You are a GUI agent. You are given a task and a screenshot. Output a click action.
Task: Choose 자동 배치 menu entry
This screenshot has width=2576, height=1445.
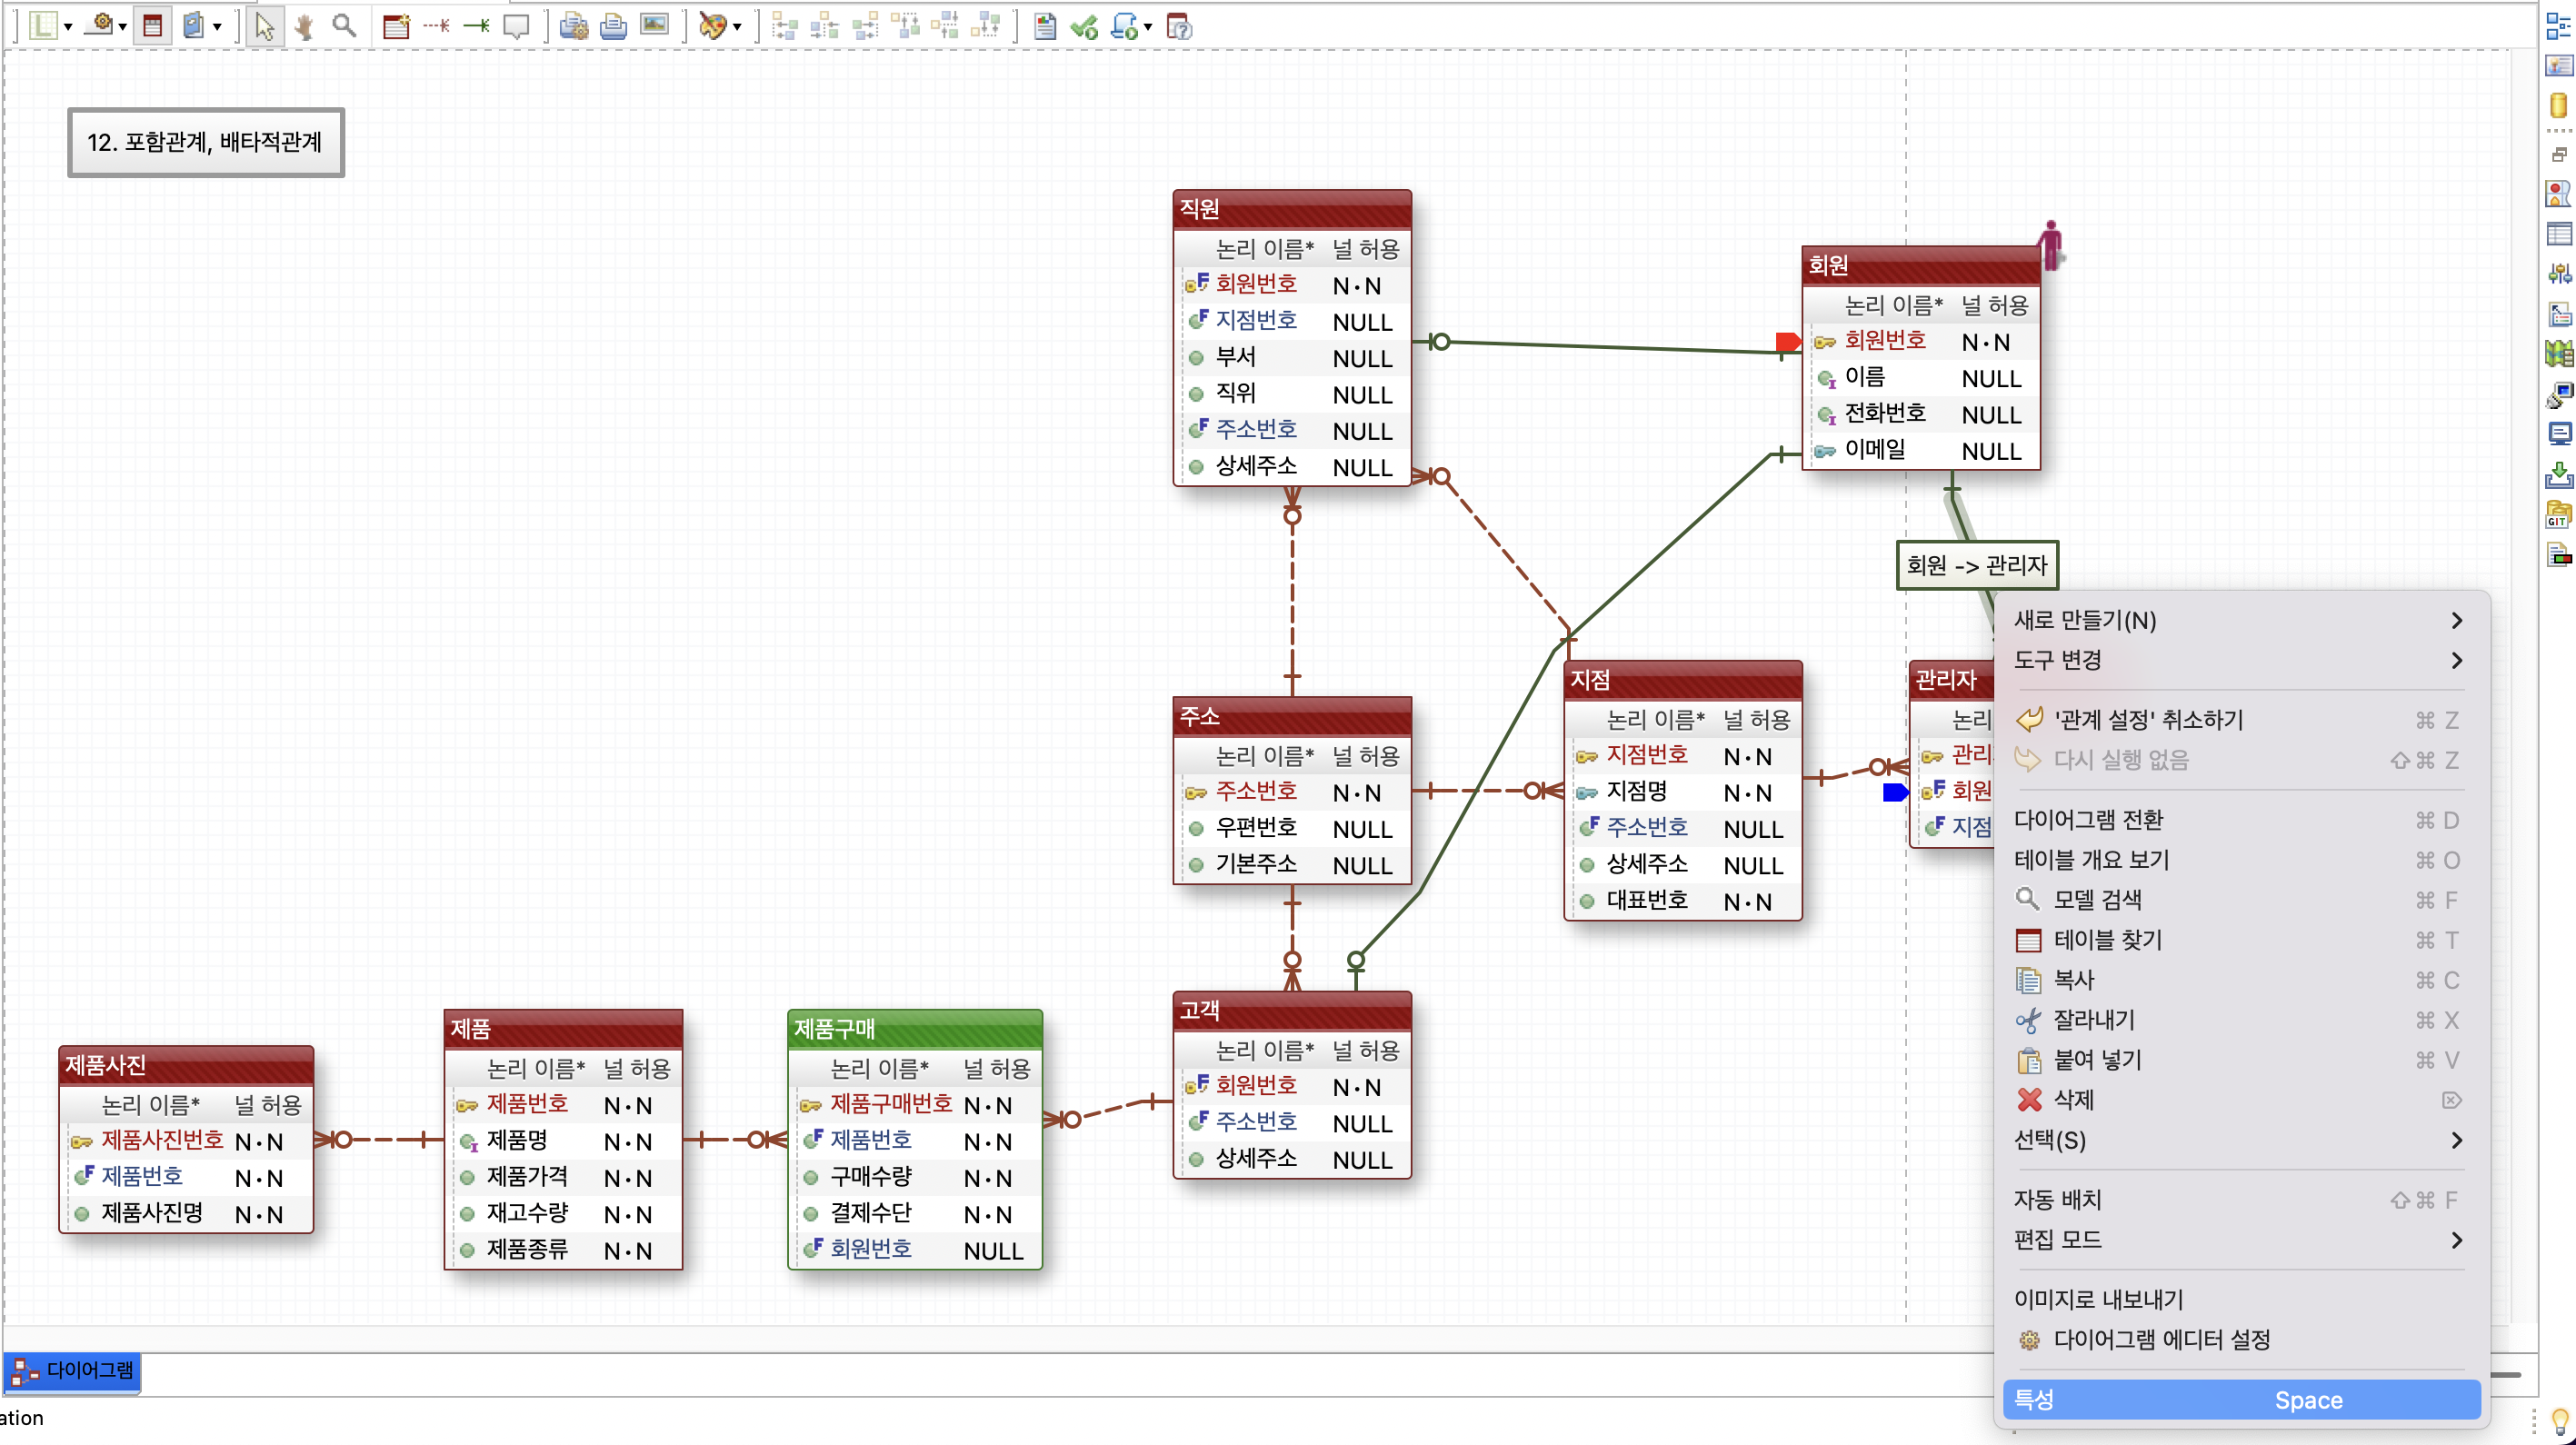[2241, 1200]
